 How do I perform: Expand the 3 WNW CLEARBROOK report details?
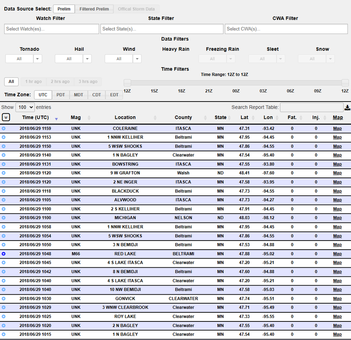coord(4,307)
